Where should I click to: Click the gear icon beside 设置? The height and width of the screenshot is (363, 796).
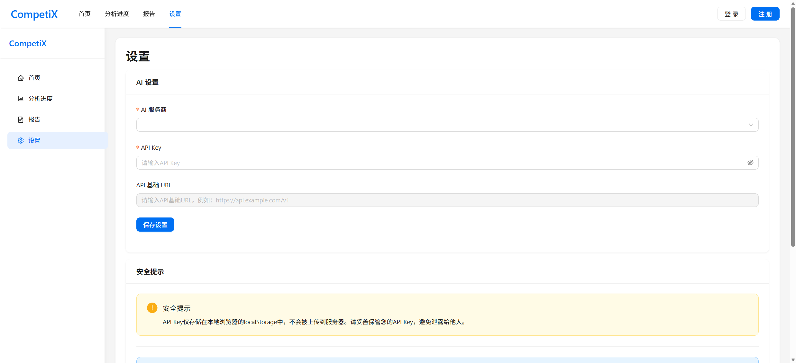(21, 140)
